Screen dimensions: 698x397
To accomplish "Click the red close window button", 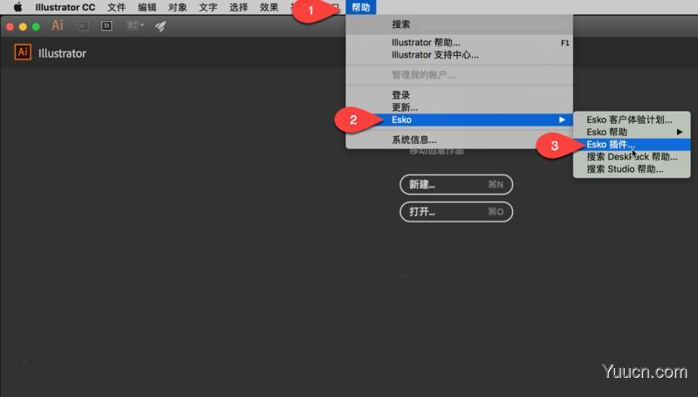I will coord(10,27).
